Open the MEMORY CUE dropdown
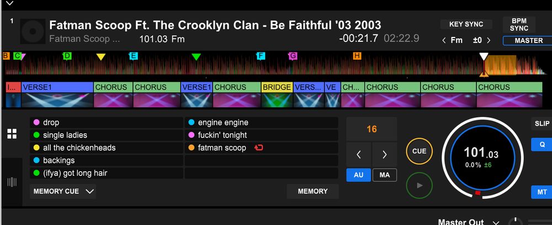Image resolution: width=552 pixels, height=225 pixels. click(x=63, y=191)
